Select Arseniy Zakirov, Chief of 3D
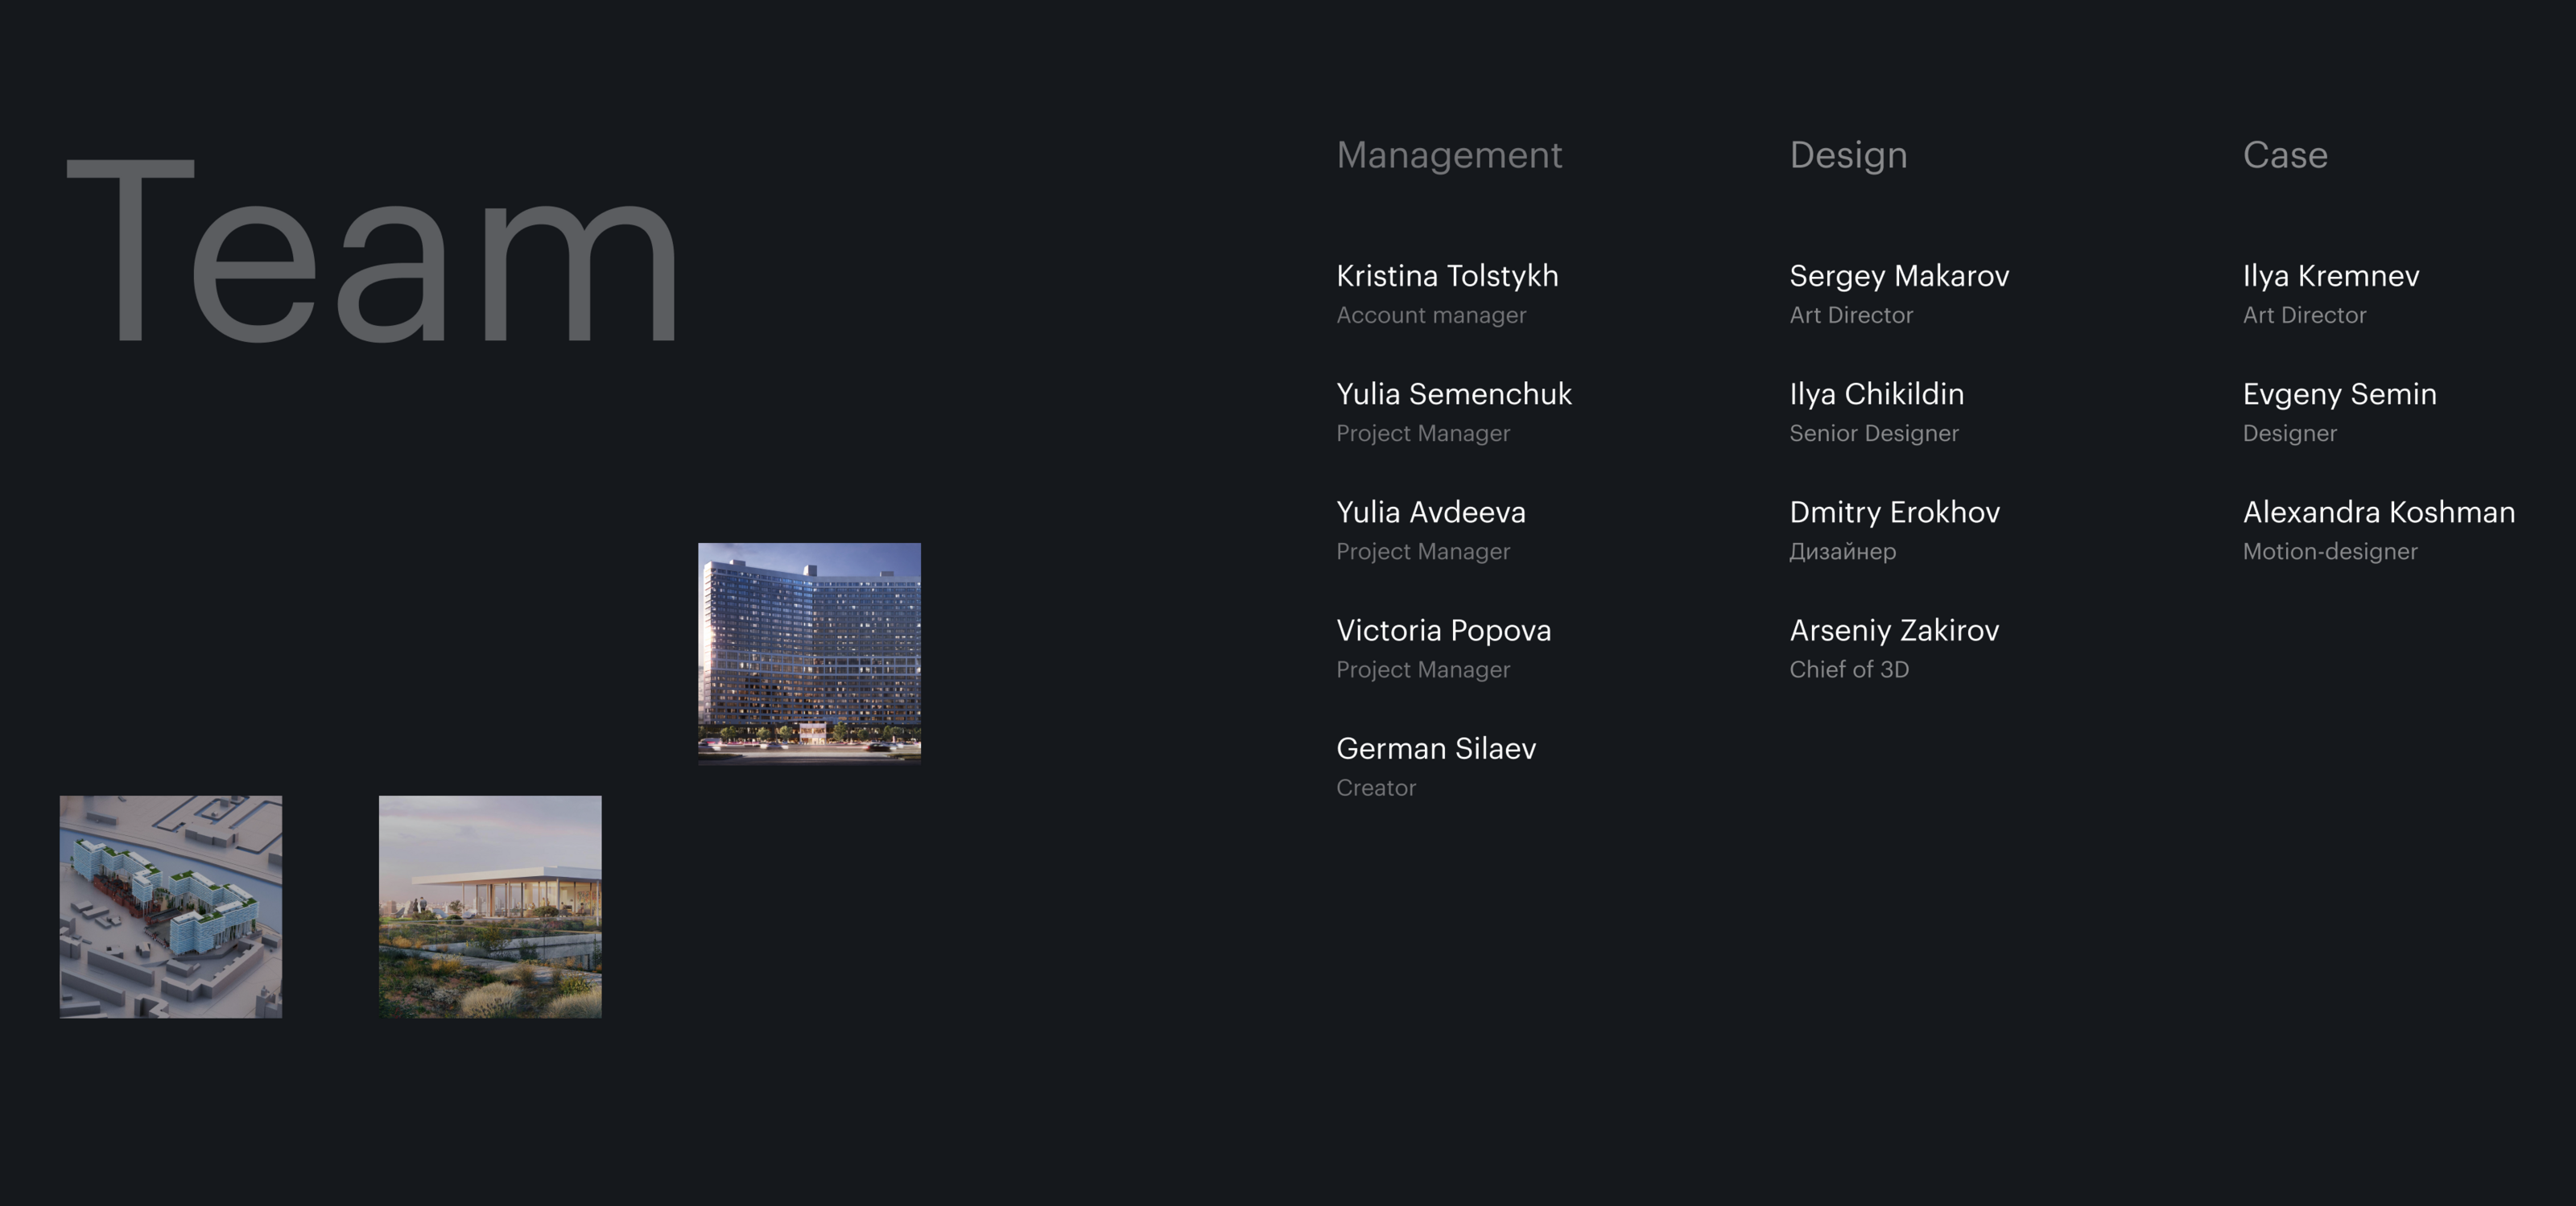This screenshot has height=1206, width=2576. pos(1894,631)
